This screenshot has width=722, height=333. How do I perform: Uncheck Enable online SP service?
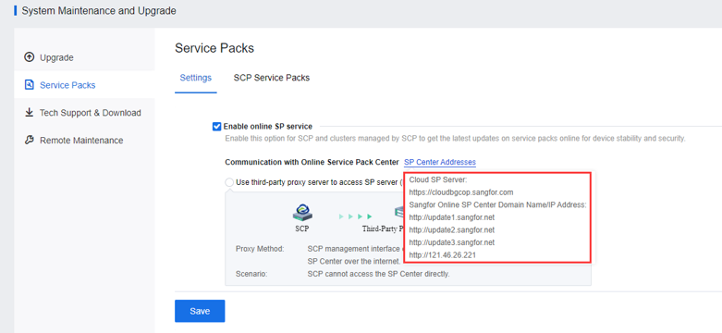(217, 126)
